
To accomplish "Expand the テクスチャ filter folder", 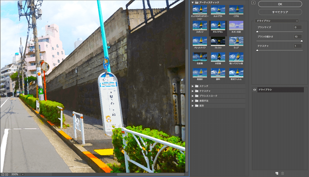I will 192,91.
